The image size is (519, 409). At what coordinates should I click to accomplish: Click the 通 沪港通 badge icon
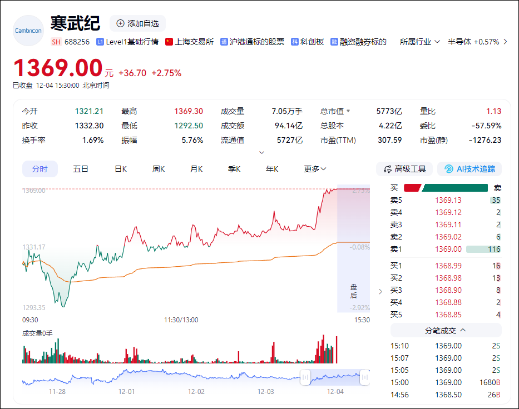[224, 42]
